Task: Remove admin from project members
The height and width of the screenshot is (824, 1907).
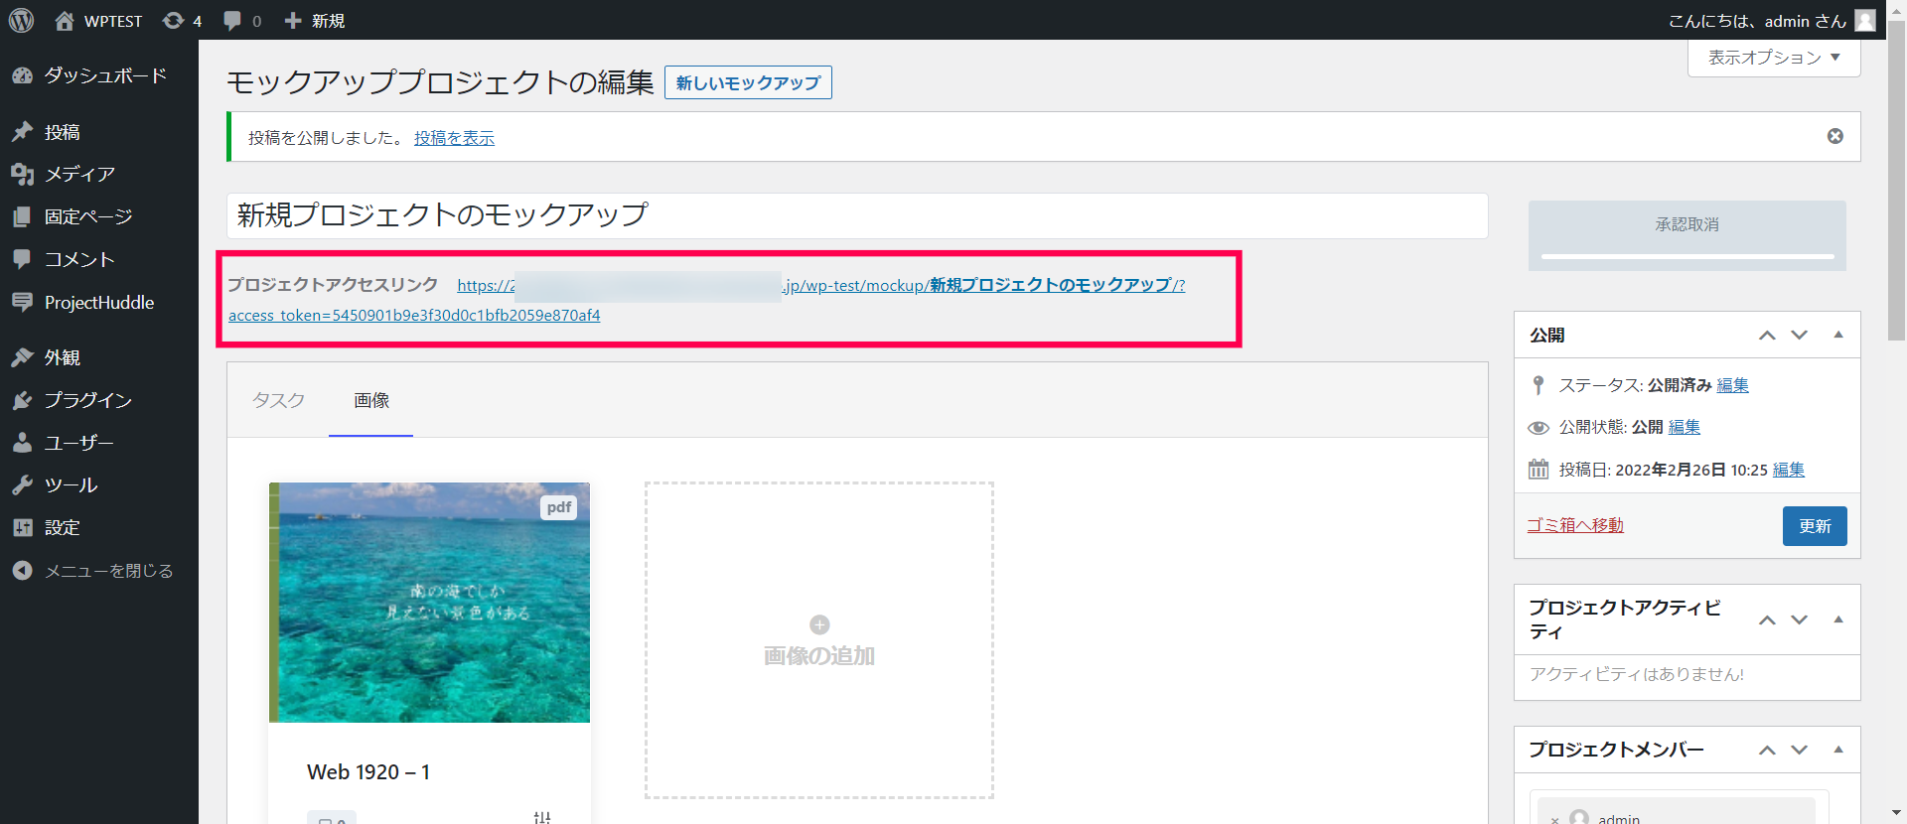Action: [x=1554, y=819]
